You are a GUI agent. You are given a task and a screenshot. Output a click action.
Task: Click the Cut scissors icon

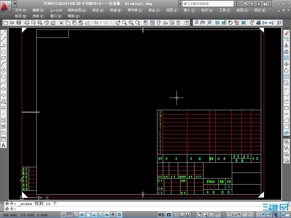click(x=61, y=23)
